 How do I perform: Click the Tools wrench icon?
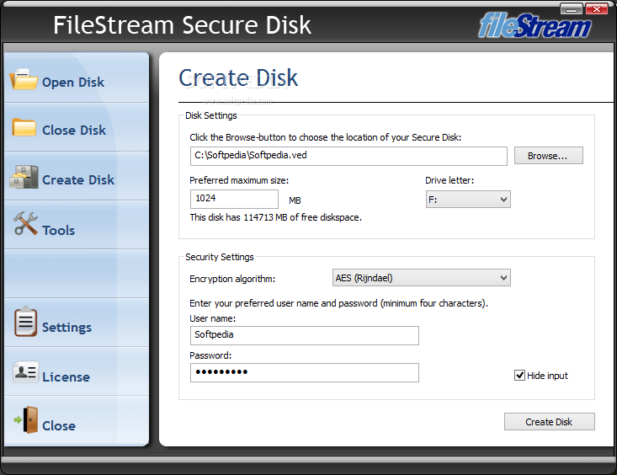(25, 223)
